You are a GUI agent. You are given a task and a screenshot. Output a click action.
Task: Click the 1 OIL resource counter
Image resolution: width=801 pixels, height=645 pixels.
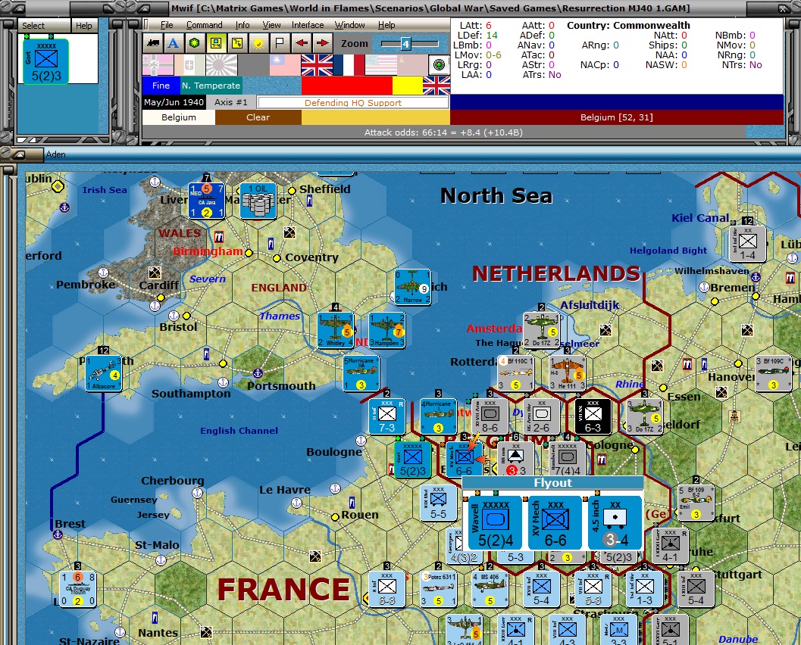(x=258, y=201)
